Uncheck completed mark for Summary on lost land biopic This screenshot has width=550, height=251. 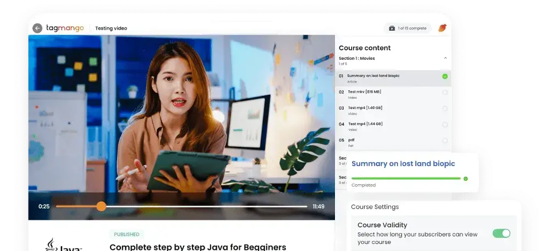pos(445,76)
